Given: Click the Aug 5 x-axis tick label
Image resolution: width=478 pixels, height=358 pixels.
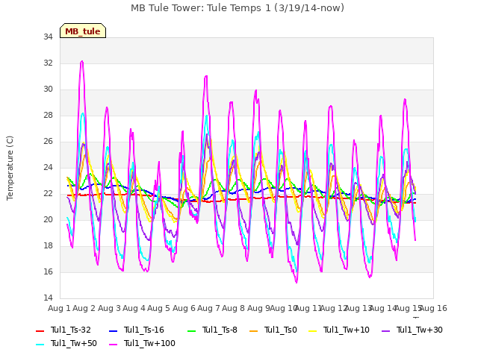Looking at the screenshot, I should click(158, 308).
